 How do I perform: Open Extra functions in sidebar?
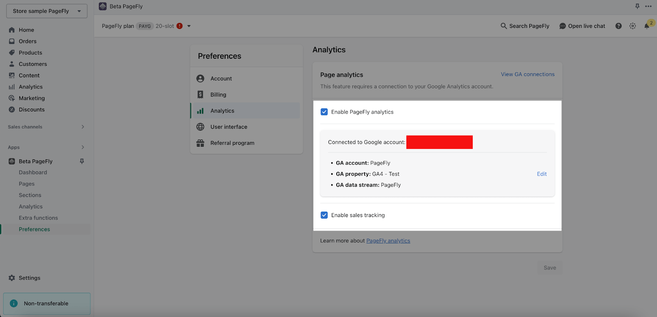[x=38, y=218]
